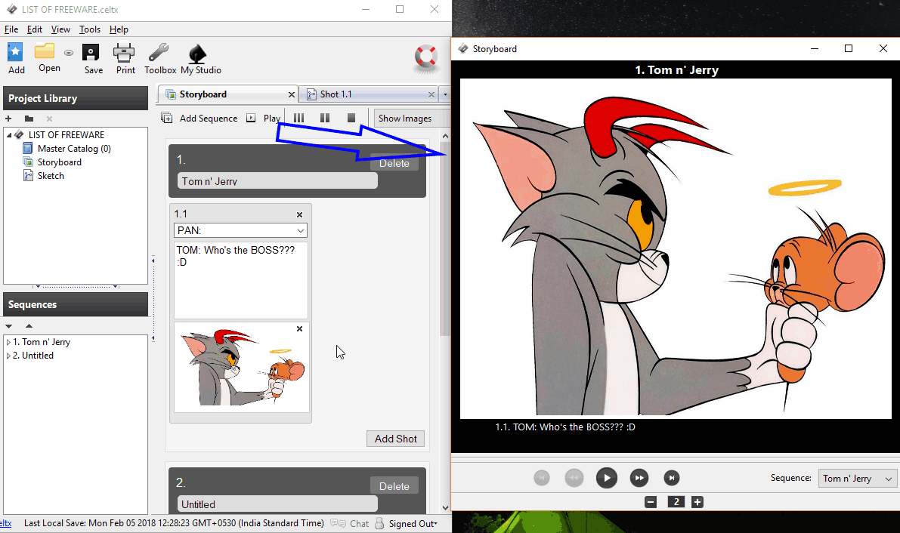Open the Edit menu

point(35,29)
